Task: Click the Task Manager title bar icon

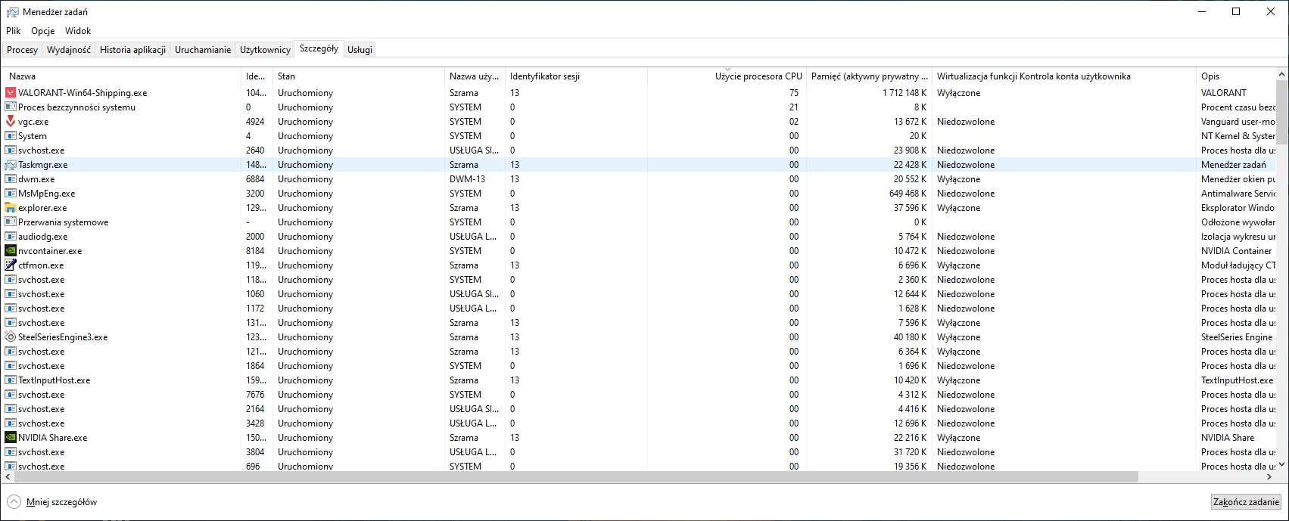Action: (13, 12)
